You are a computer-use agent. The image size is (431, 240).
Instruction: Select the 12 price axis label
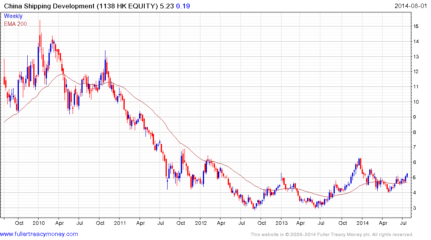(x=416, y=72)
